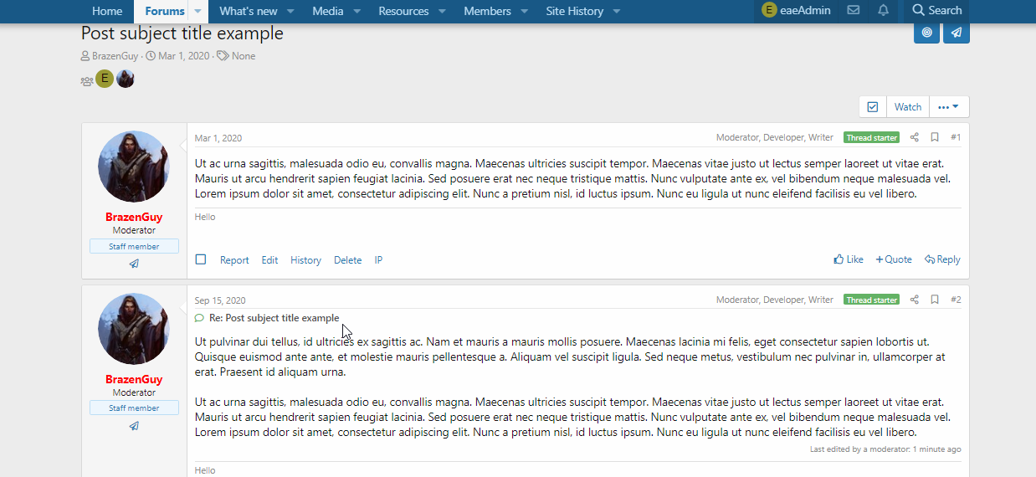
Task: Tick the checkbox on the first post
Action: pos(201,259)
